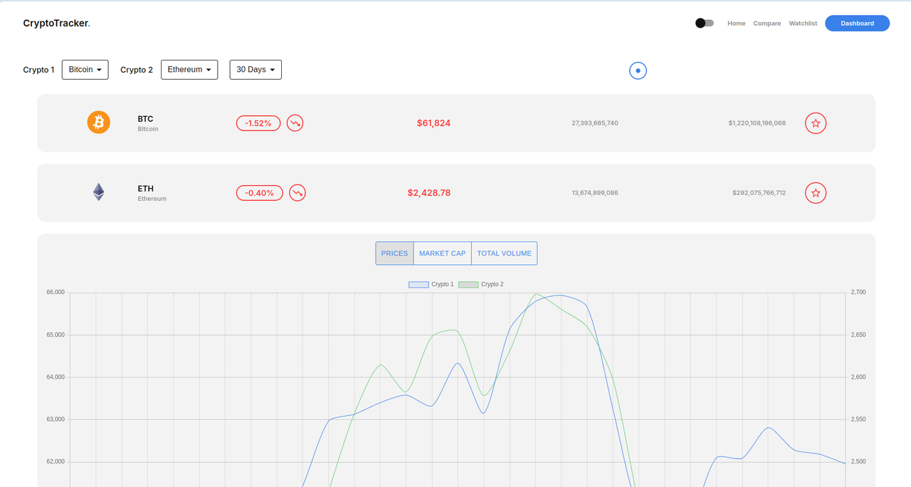This screenshot has width=911, height=487.
Task: Click the -0.40% change badge
Action: [x=260, y=193]
